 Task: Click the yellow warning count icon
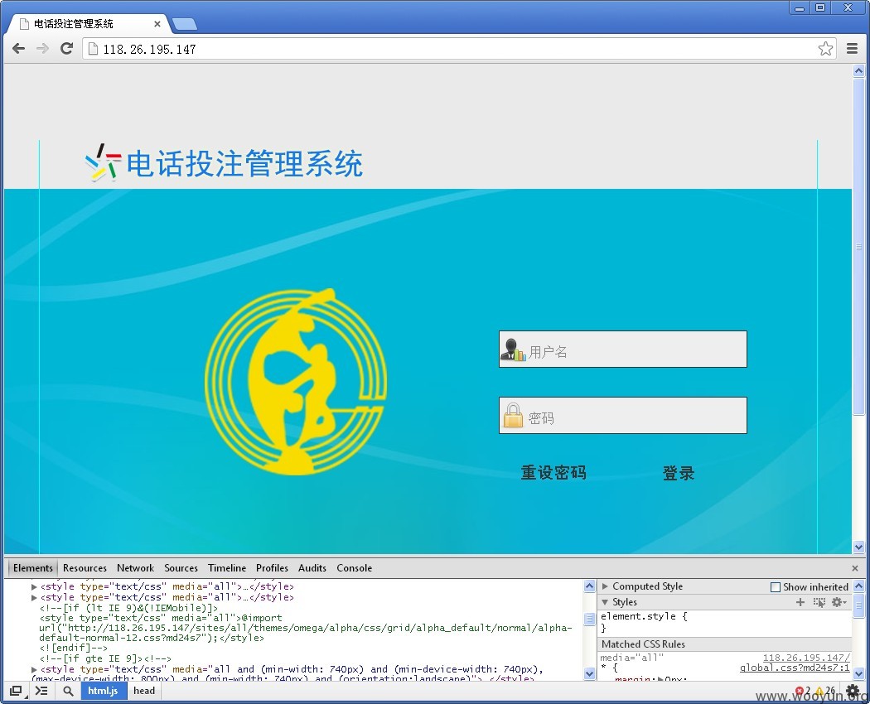coord(819,691)
